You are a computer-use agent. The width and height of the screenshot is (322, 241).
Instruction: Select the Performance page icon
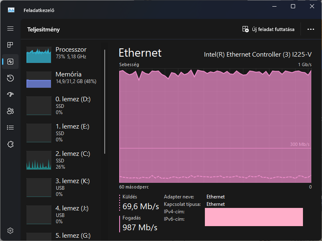pyautogui.click(x=10, y=62)
